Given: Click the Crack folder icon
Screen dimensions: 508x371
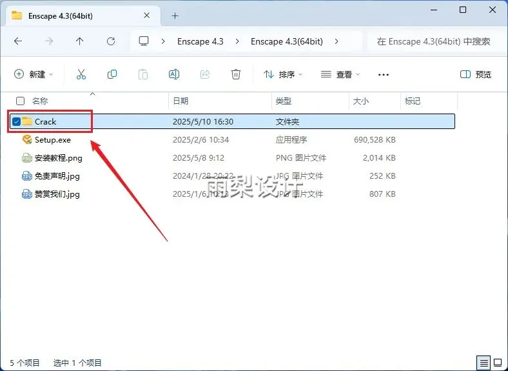Looking at the screenshot, I should tap(27, 121).
